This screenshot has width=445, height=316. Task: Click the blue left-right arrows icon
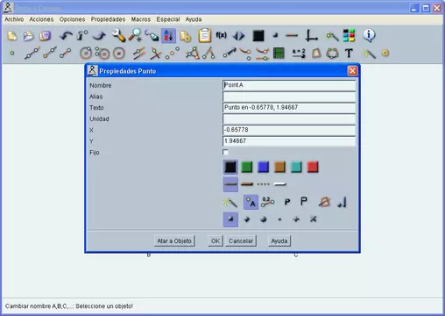(238, 36)
